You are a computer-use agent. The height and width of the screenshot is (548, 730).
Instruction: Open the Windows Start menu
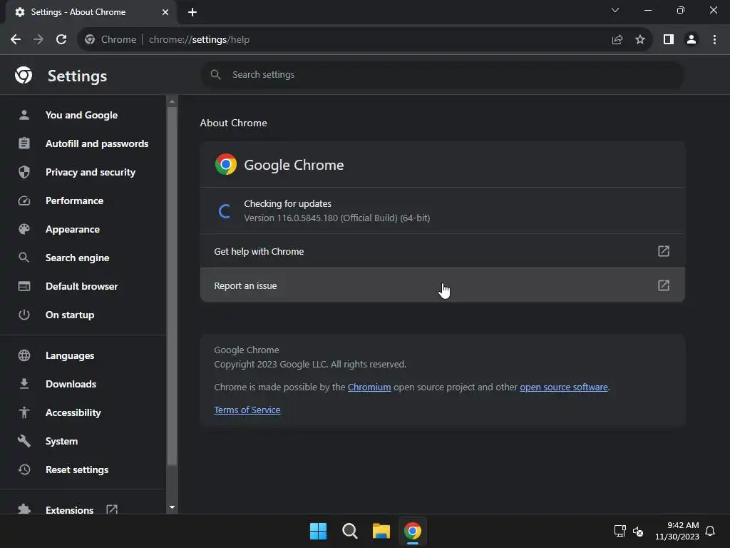318,531
